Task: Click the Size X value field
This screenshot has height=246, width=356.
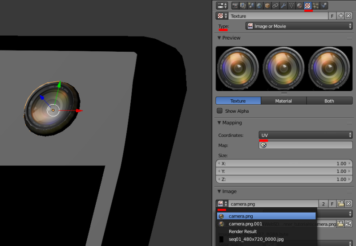Action: pos(283,164)
